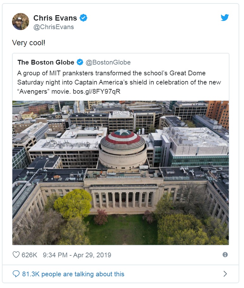This screenshot has width=244, height=288.
Task: Click Boston Globe verified badge
Action: tap(80, 62)
